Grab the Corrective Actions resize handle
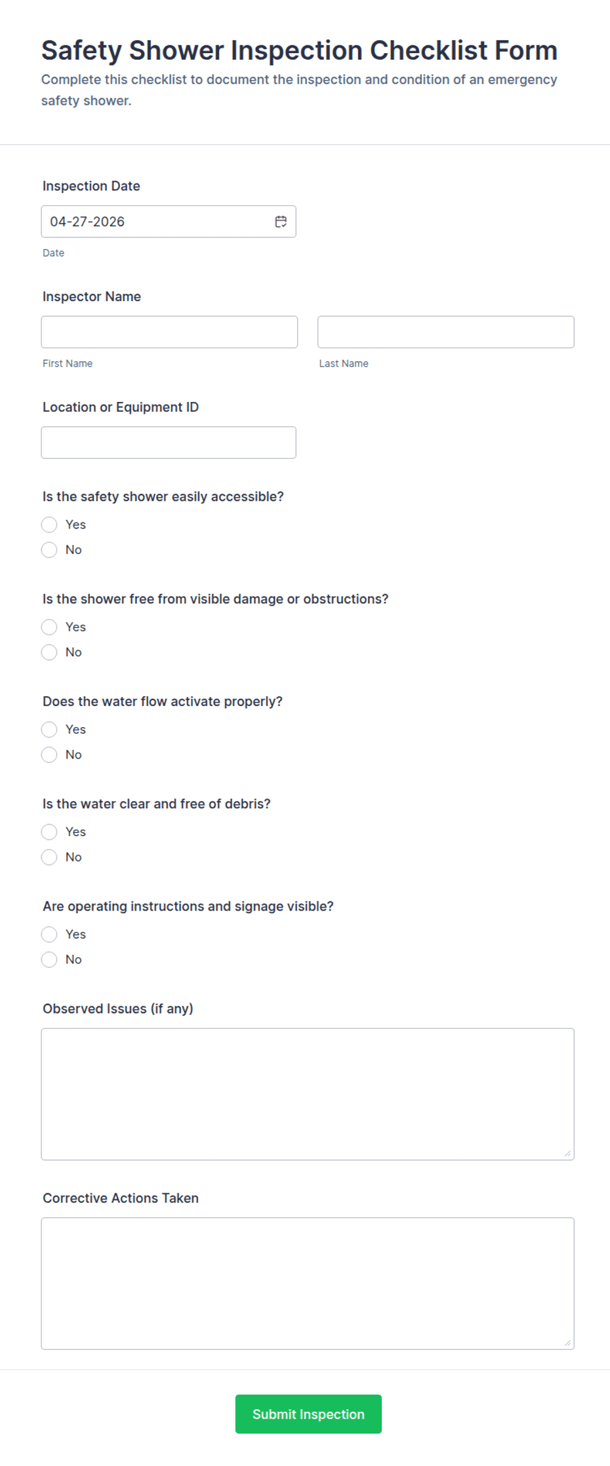Screen dimensions: 610x1466 tap(567, 1343)
